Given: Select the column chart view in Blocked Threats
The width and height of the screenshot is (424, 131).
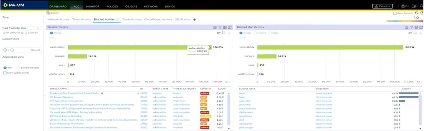Looking at the screenshot, I should tap(229, 33).
